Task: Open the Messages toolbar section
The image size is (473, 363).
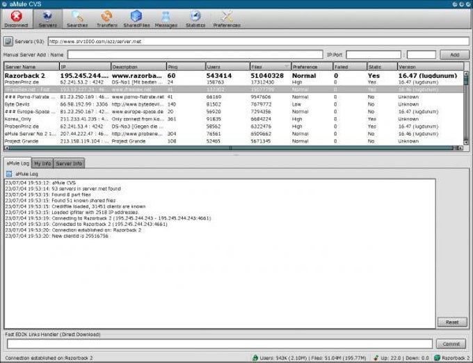Action: click(x=166, y=19)
